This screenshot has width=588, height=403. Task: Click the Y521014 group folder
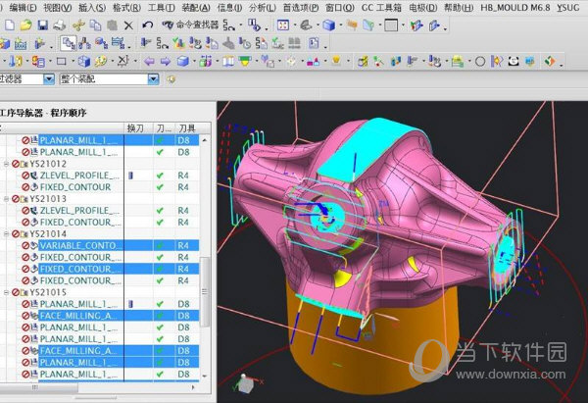(24, 234)
